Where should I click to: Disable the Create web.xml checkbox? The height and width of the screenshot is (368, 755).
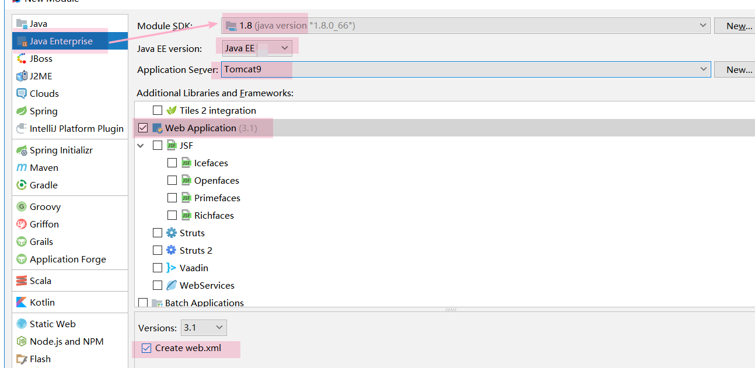(146, 348)
